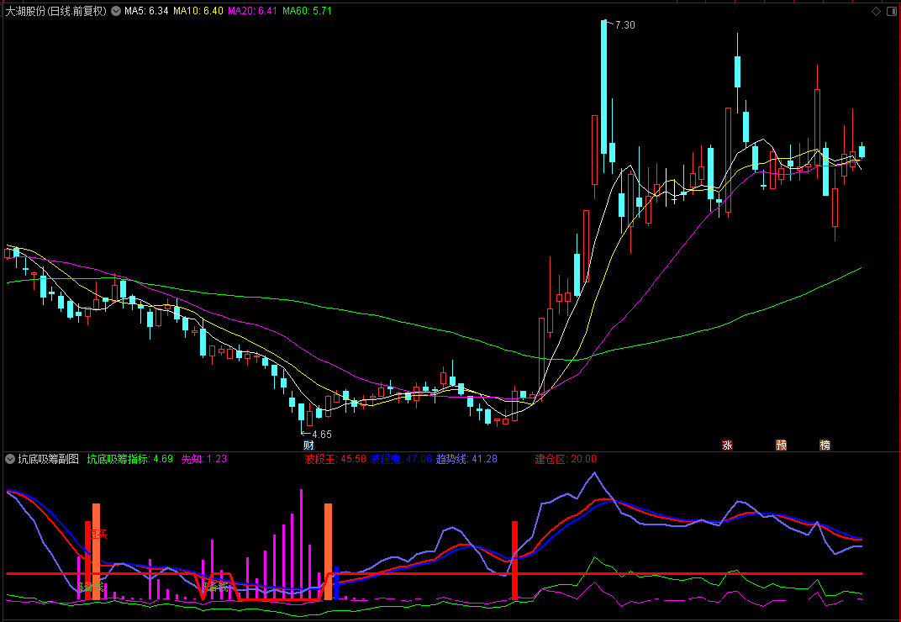
Task: Open the 榜 event marker
Action: pyautogui.click(x=825, y=445)
